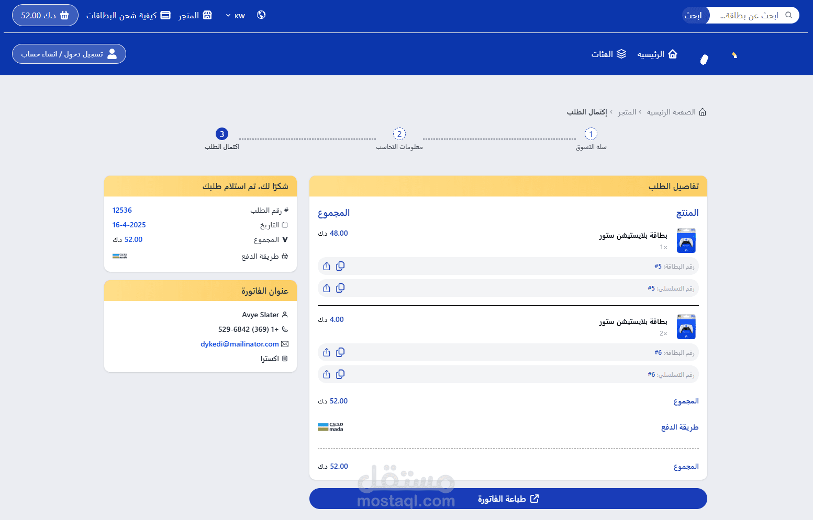Image resolution: width=813 pixels, height=520 pixels.
Task: Click order number 12536
Action: [x=122, y=210]
